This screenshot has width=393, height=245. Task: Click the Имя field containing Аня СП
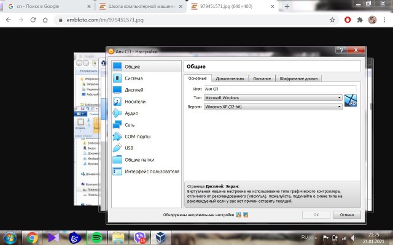pyautogui.click(x=280, y=89)
